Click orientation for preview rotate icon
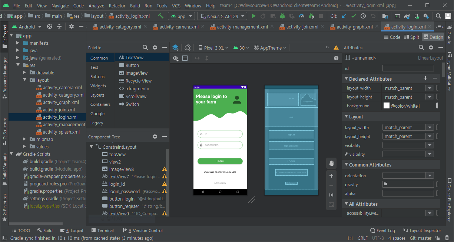The image size is (454, 242). (x=188, y=48)
